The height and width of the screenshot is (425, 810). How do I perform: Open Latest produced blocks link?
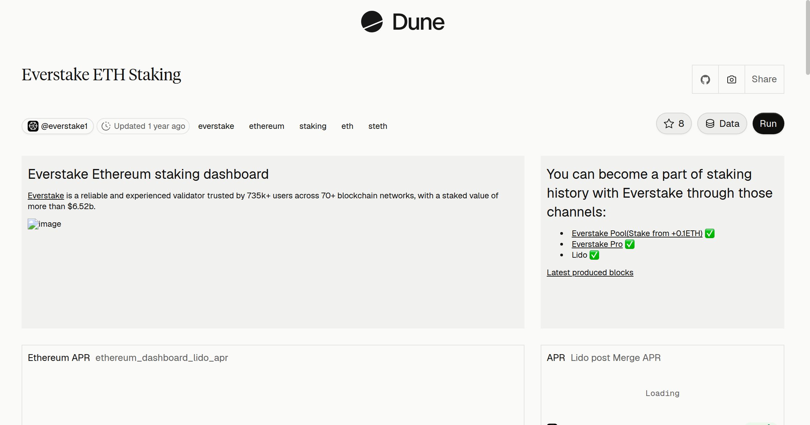(x=590, y=273)
